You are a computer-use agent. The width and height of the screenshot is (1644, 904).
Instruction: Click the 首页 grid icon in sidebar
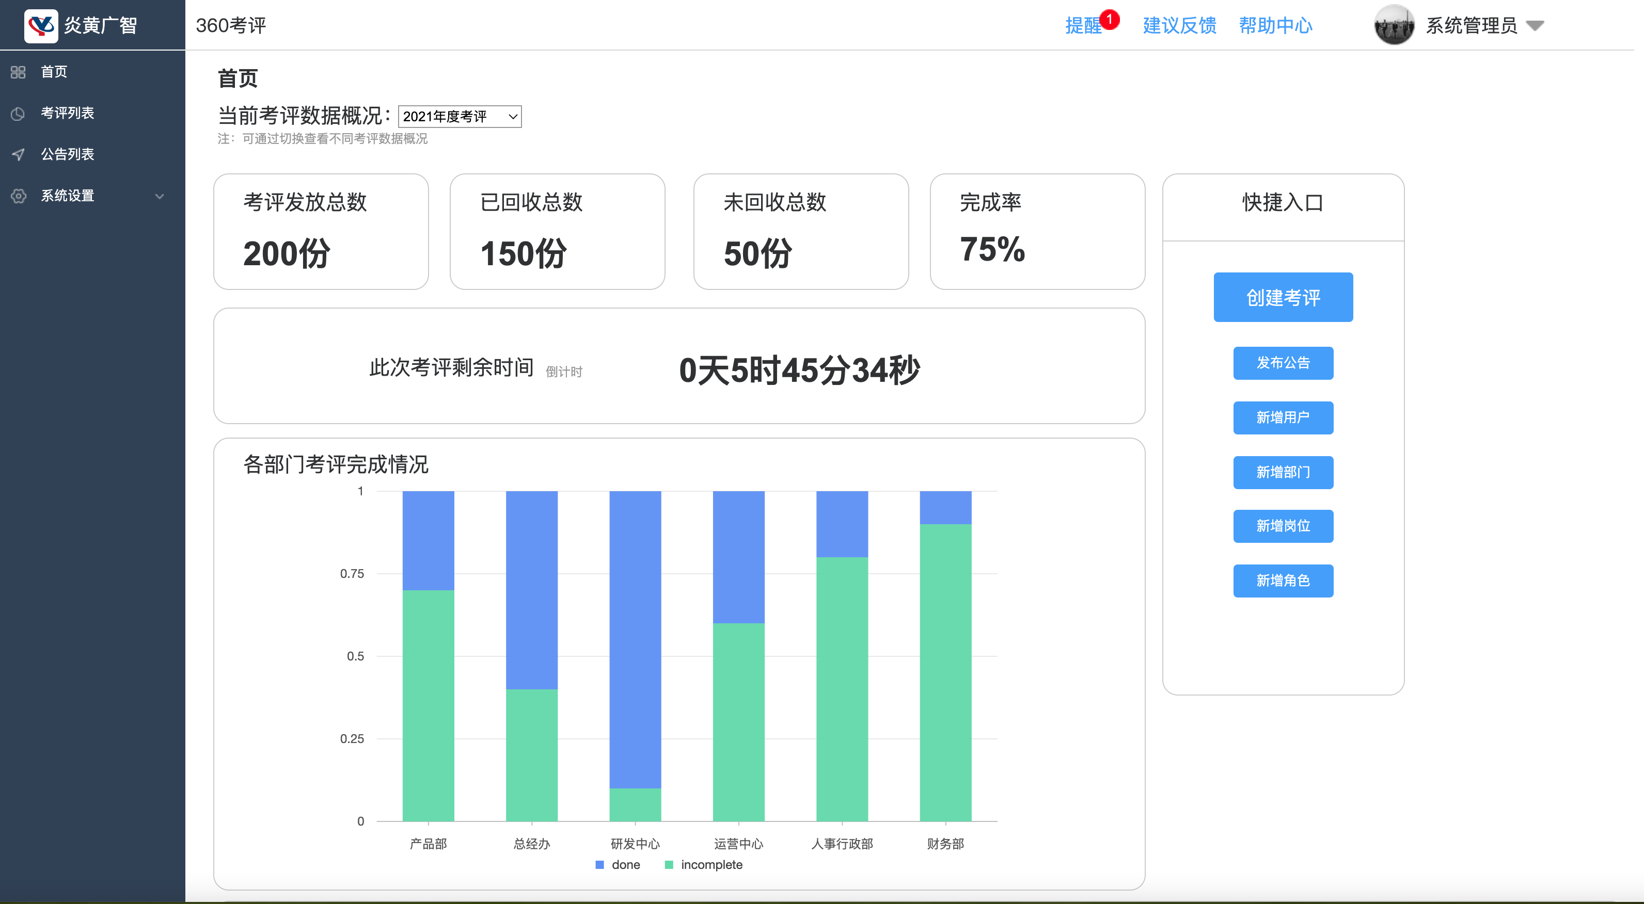click(x=18, y=72)
